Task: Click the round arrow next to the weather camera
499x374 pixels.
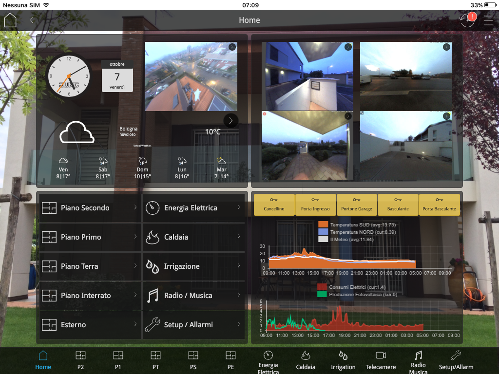Action: (231, 120)
